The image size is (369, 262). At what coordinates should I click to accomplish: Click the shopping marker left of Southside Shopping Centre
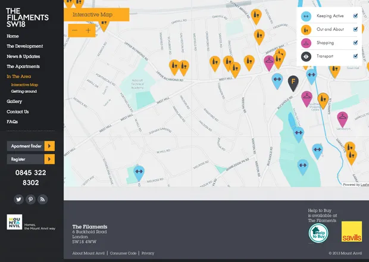(x=307, y=98)
